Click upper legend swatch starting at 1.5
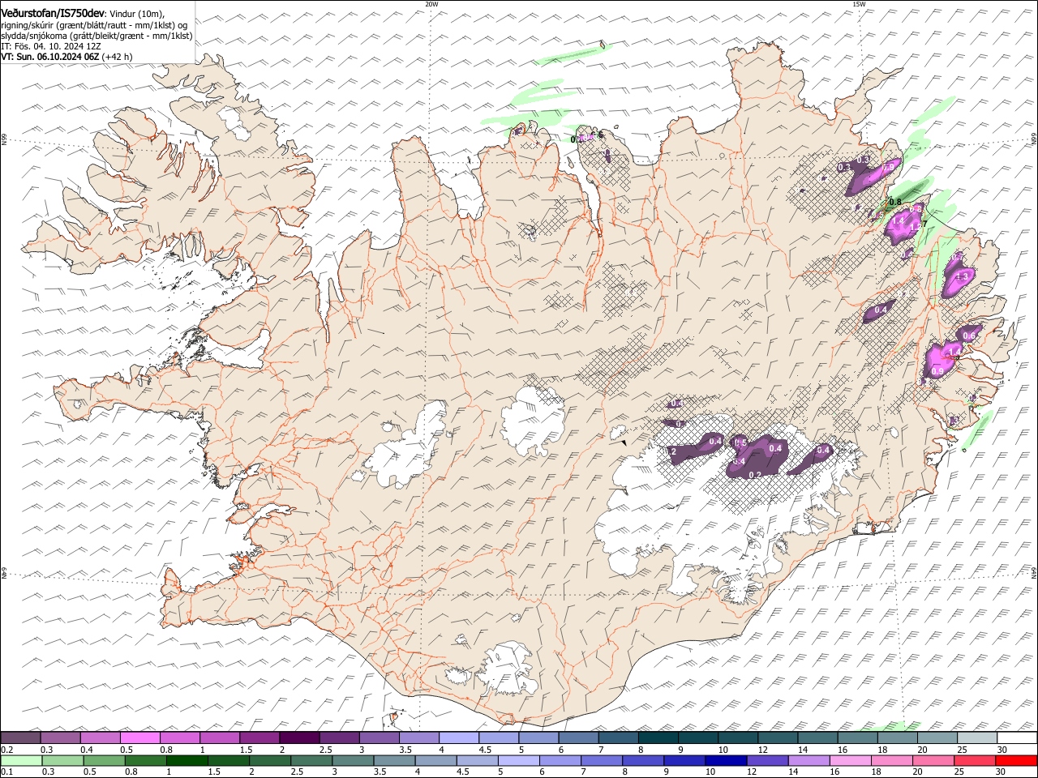The image size is (1038, 778). pyautogui.click(x=259, y=738)
